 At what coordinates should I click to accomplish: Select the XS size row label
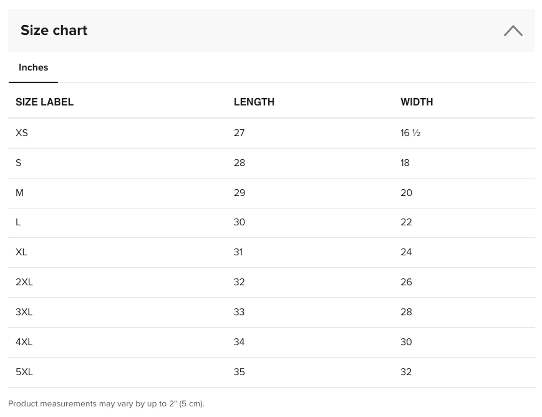pos(22,133)
